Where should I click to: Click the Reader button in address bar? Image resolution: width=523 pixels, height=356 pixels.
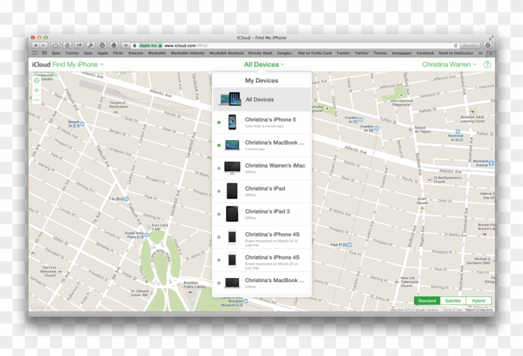click(470, 45)
